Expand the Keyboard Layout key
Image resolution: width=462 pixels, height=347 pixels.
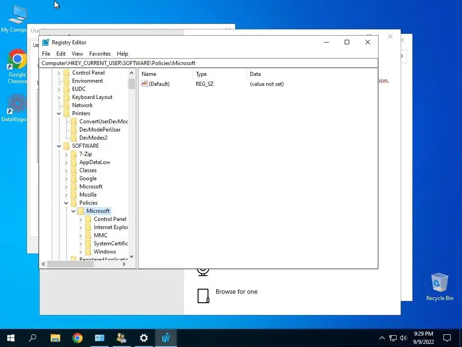pos(59,98)
